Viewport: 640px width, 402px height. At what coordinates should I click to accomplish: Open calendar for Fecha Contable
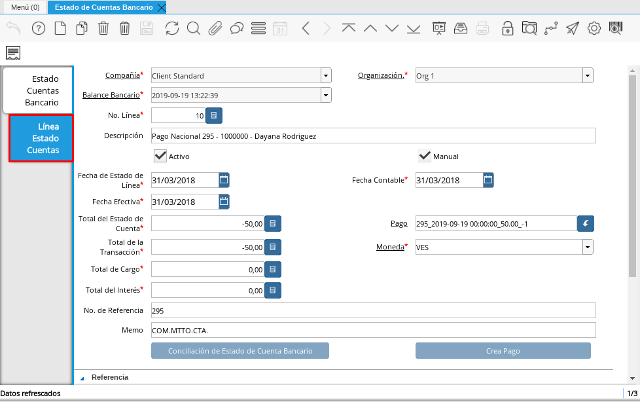click(488, 180)
